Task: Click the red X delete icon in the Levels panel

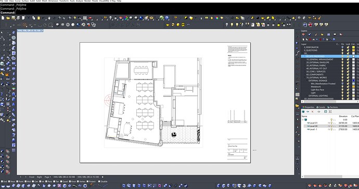Action: coord(312,112)
